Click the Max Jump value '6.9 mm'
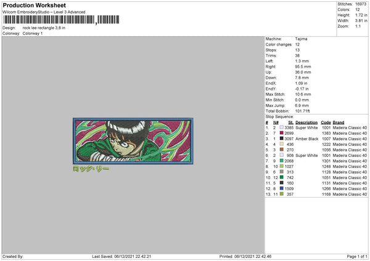370x261 pixels. tap(302, 106)
